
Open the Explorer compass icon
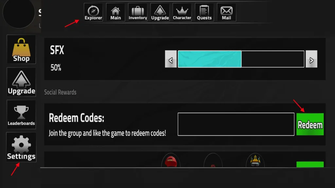(93, 12)
